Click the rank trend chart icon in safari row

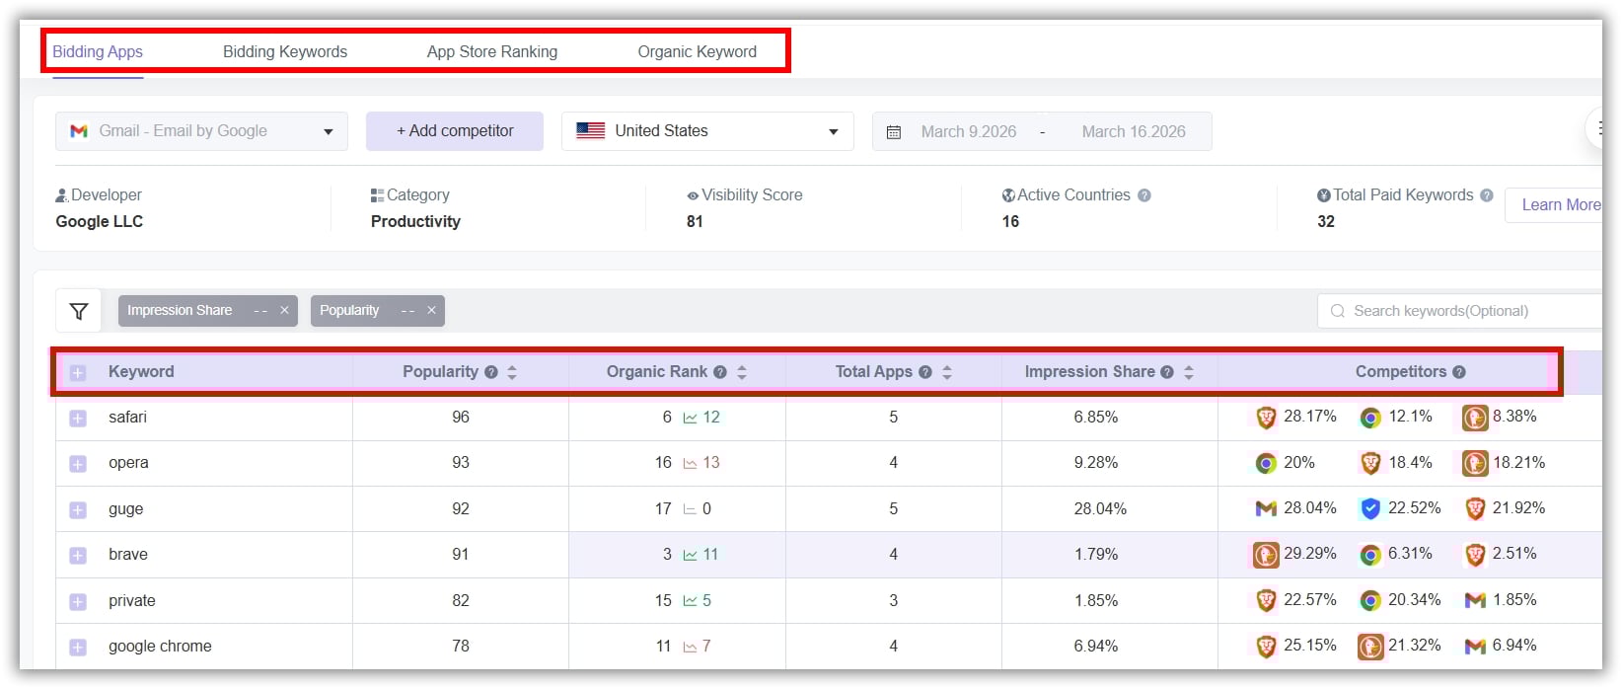pyautogui.click(x=690, y=419)
